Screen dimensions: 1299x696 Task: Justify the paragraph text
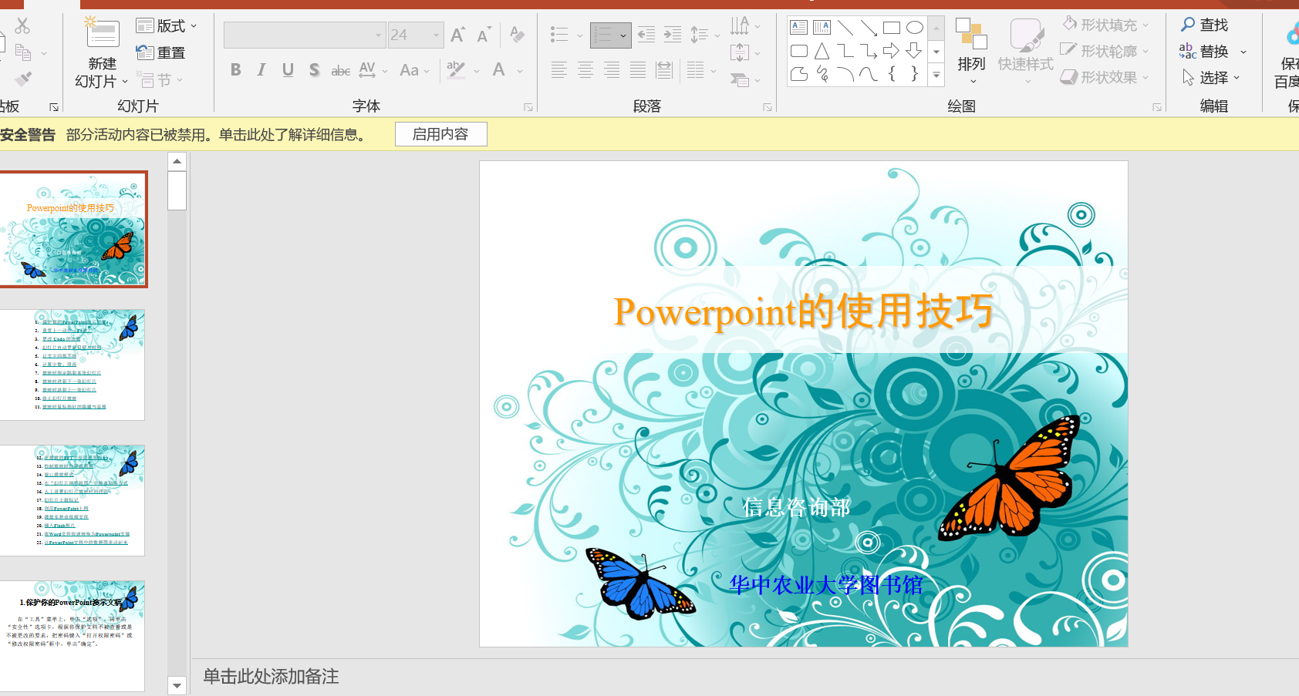pyautogui.click(x=638, y=70)
